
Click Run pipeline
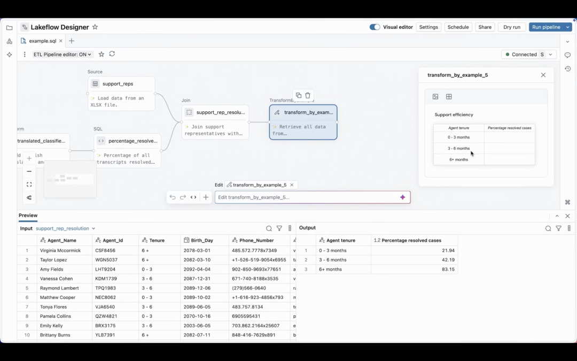coord(546,27)
